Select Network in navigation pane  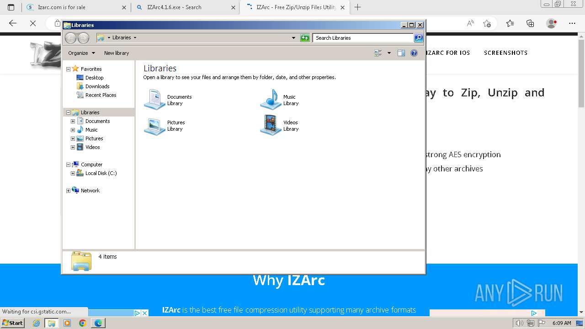(x=90, y=191)
